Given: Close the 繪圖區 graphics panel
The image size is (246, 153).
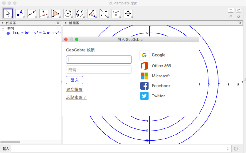Looking at the screenshot, I should [240, 23].
